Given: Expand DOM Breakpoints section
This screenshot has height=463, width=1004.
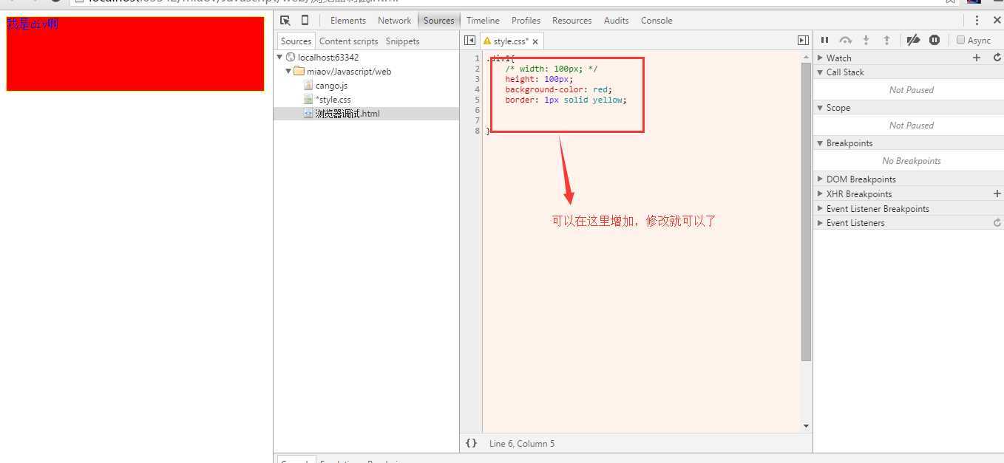Looking at the screenshot, I should [820, 179].
